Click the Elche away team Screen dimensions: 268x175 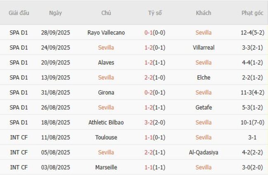(x=203, y=77)
